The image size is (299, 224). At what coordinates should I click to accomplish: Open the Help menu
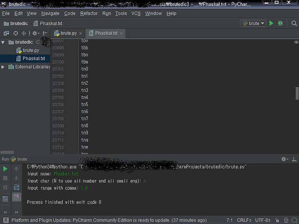point(172,13)
